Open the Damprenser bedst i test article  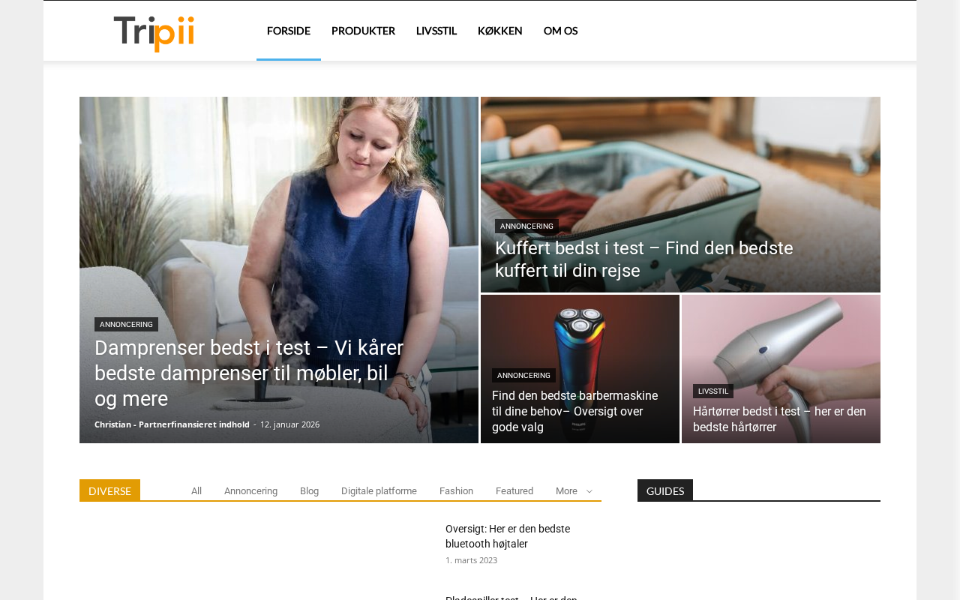point(249,373)
